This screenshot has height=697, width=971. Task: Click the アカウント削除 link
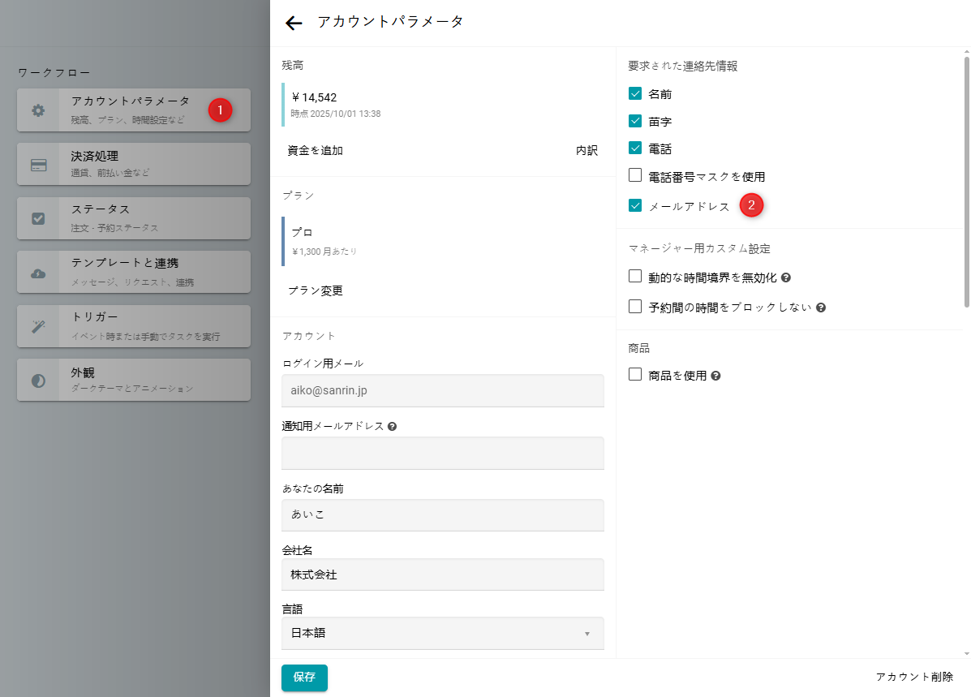pos(914,678)
